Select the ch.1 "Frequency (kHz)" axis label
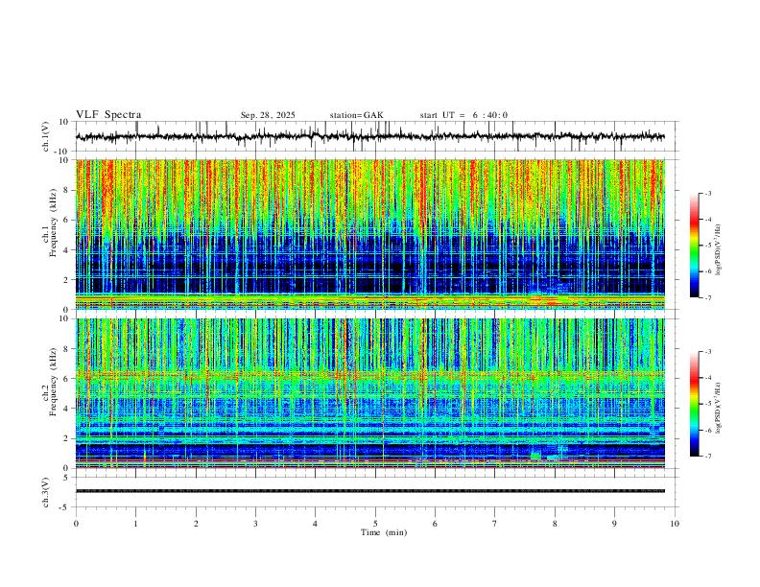 click(53, 223)
